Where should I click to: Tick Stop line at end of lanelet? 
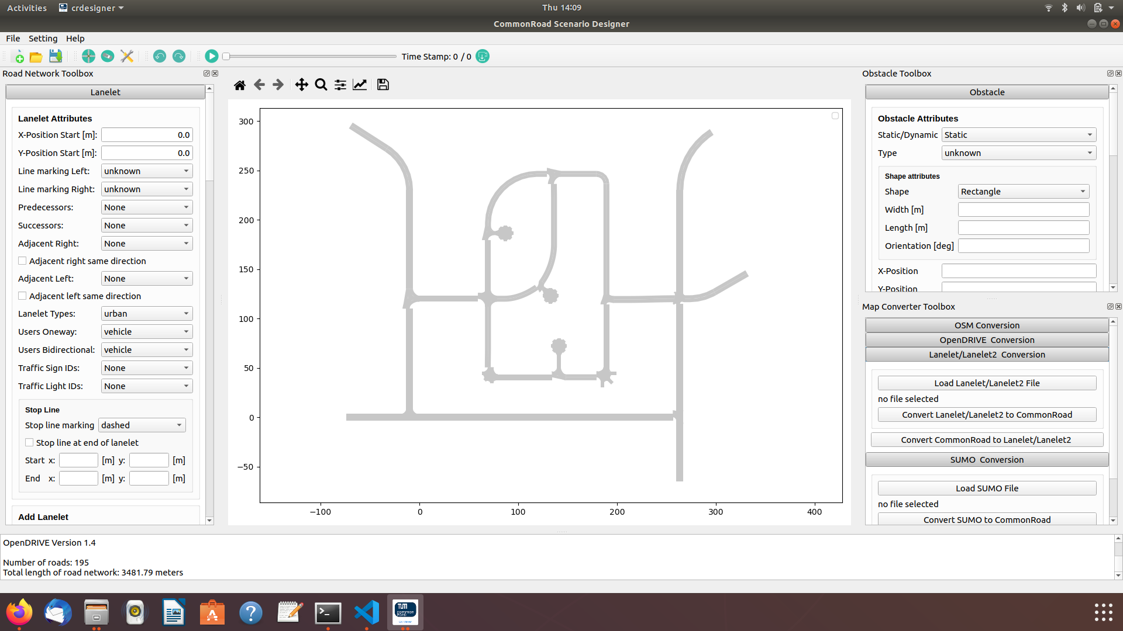(29, 443)
